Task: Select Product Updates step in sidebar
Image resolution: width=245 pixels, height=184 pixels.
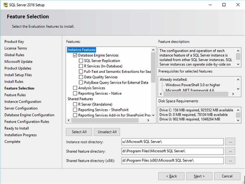Action: point(18,68)
